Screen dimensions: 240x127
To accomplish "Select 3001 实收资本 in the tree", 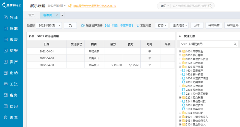I will (x=194, y=105).
